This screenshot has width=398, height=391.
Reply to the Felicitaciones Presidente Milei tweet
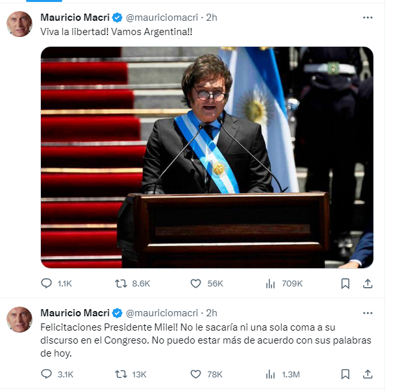tap(47, 374)
